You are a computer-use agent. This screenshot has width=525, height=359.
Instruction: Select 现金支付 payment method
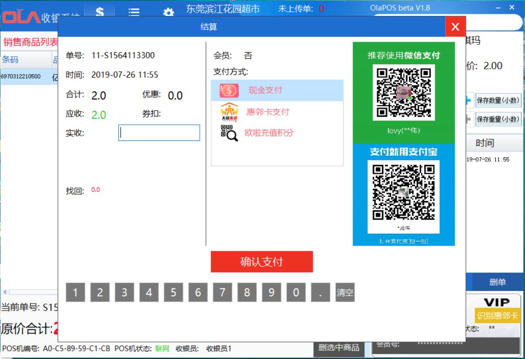(x=277, y=90)
